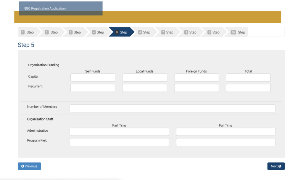Click the Recurrent row label
303x180 pixels.
36,86
